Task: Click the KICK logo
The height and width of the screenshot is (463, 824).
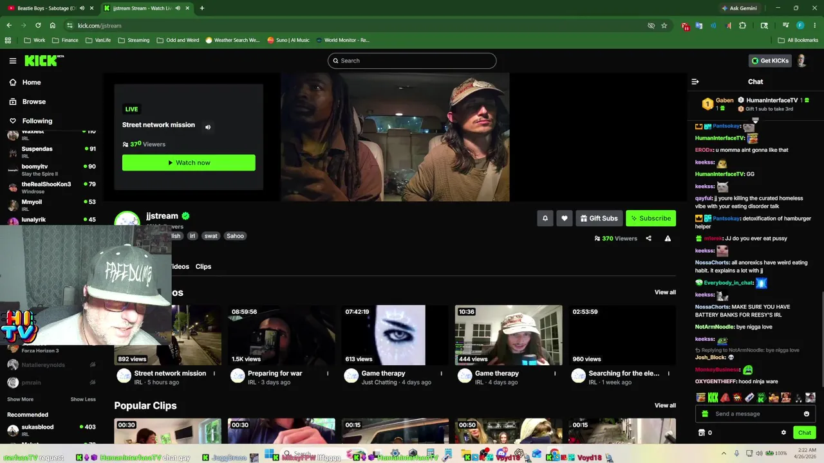Action: 44,60
